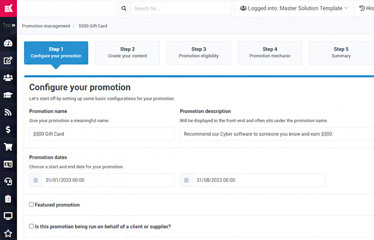Enable the Featured promotion checkbox

[32, 205]
